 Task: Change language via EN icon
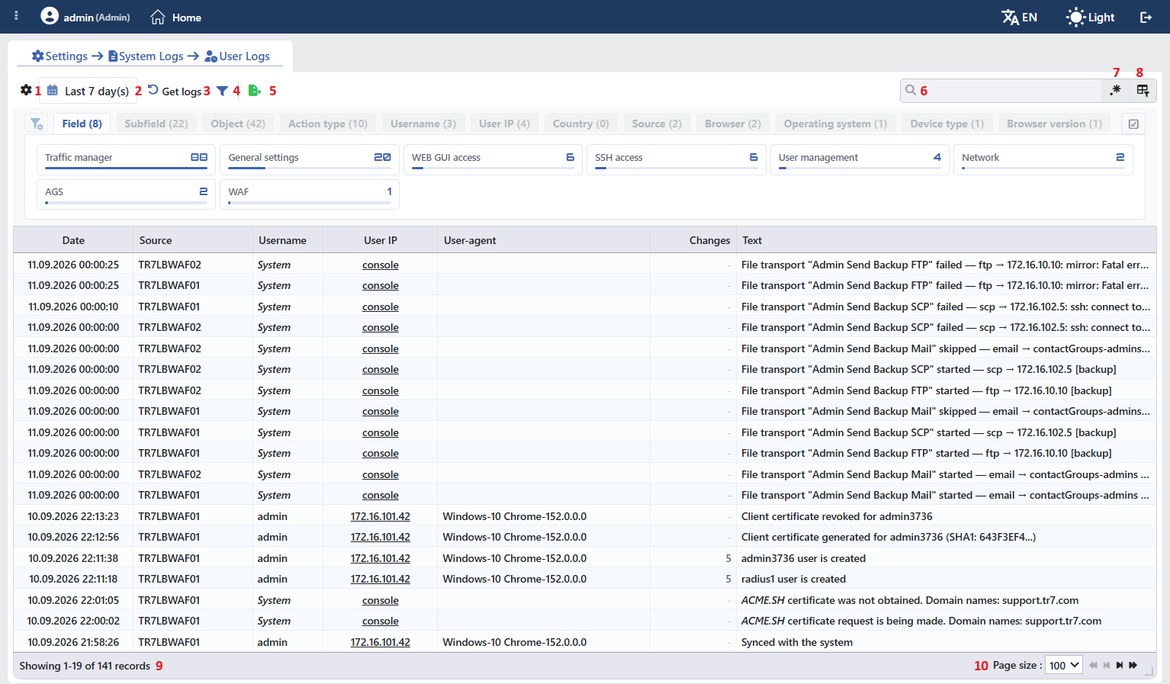coord(1019,17)
